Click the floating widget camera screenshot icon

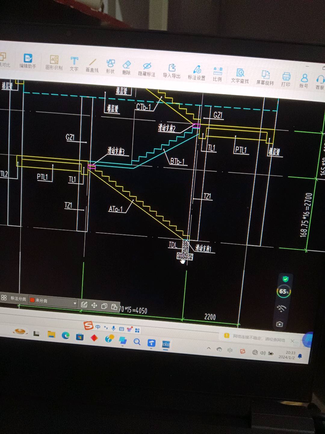(x=280, y=324)
